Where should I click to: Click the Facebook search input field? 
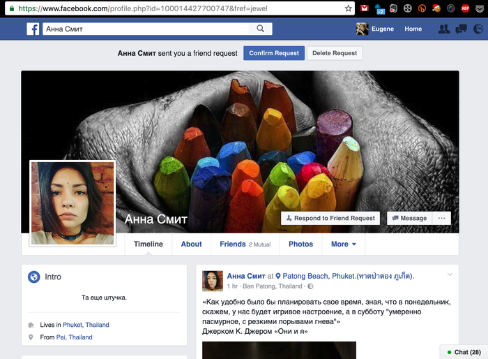click(146, 29)
